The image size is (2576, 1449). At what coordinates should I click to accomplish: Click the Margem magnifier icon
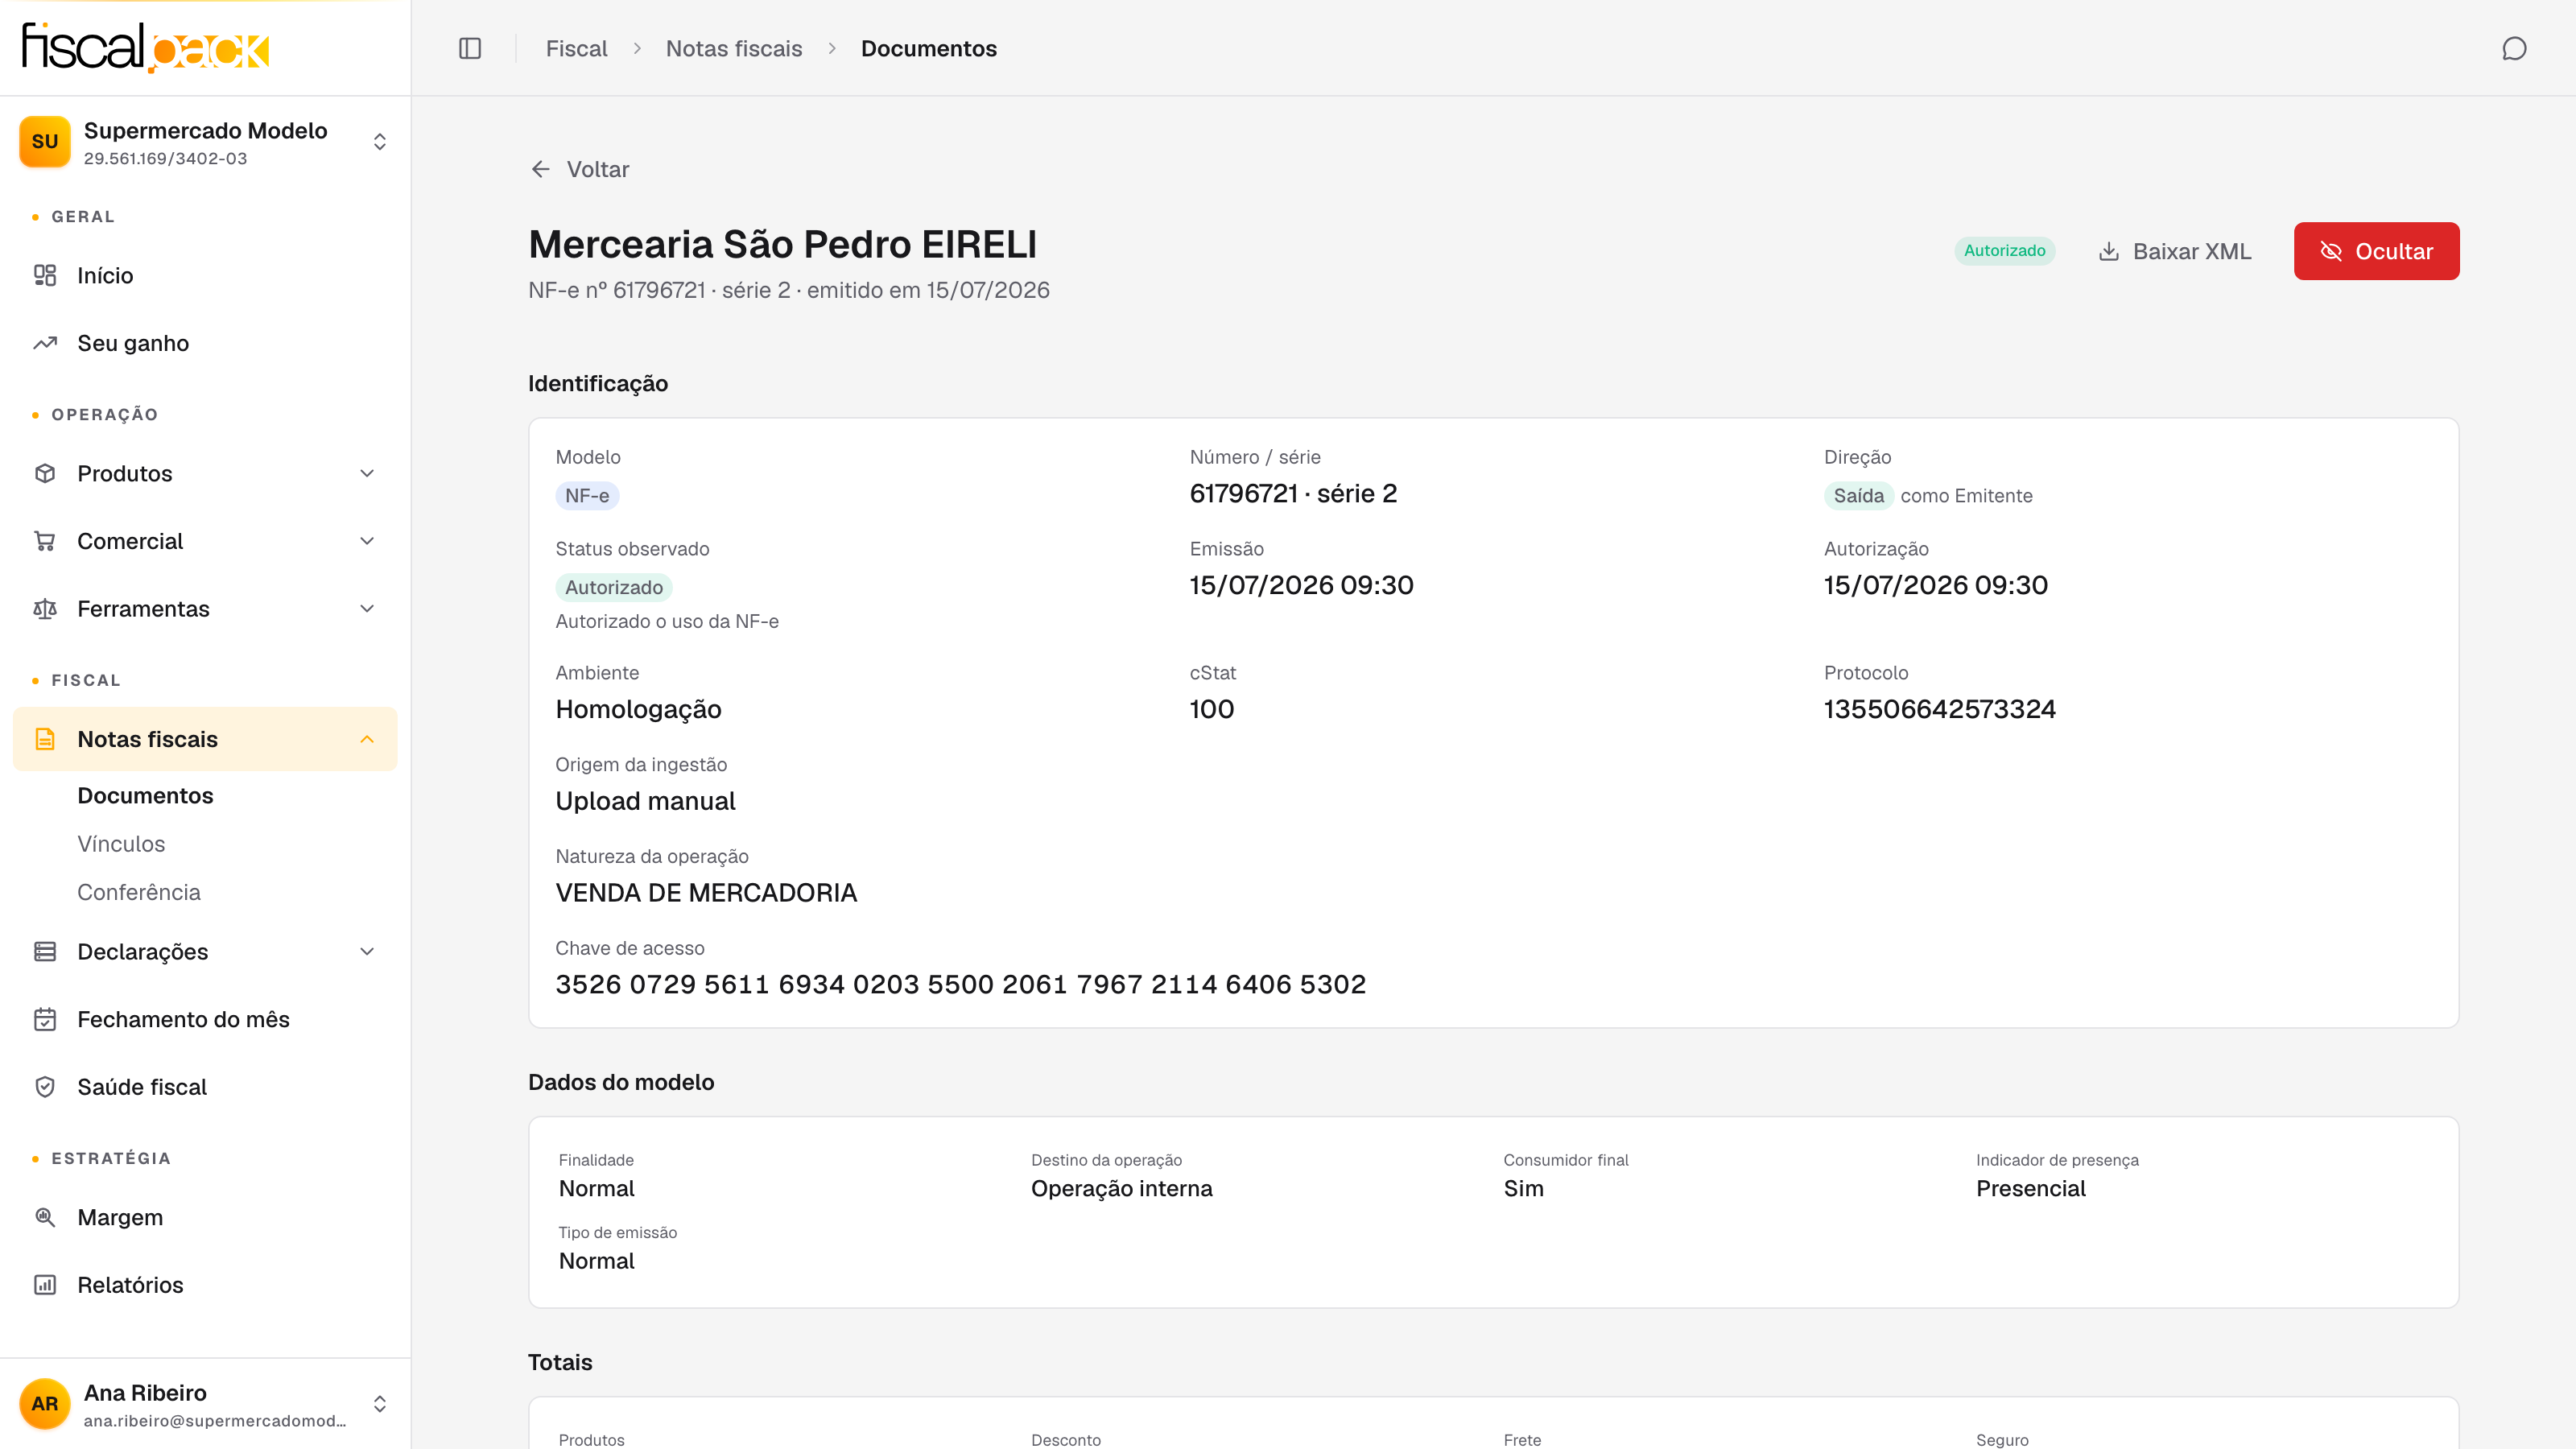[45, 1217]
